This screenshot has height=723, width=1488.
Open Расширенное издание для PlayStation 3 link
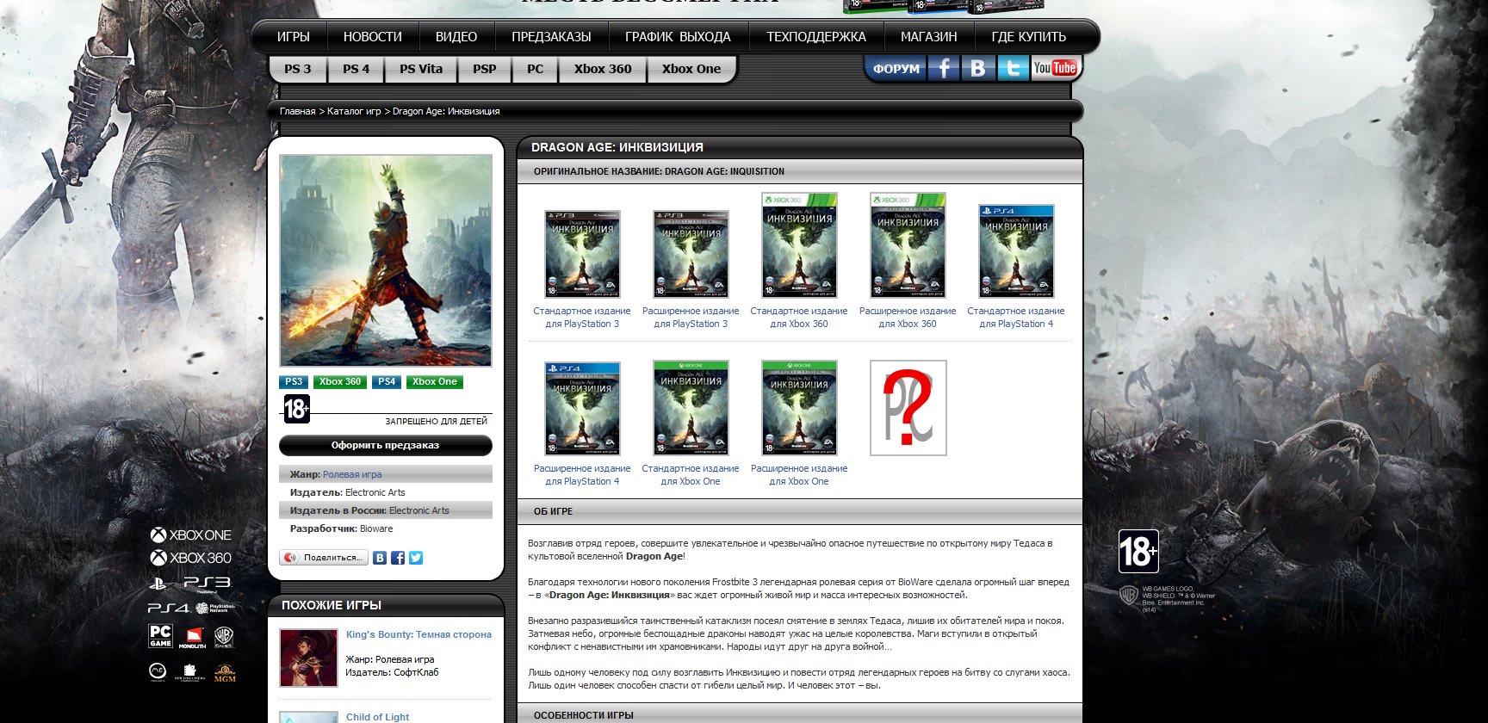[x=691, y=318]
